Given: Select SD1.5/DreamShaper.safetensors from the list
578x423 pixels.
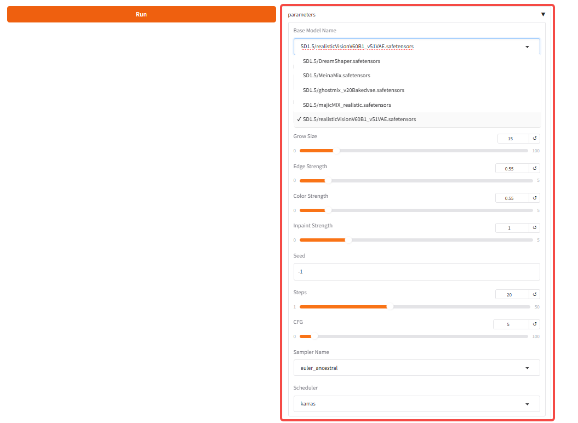Looking at the screenshot, I should 341,61.
